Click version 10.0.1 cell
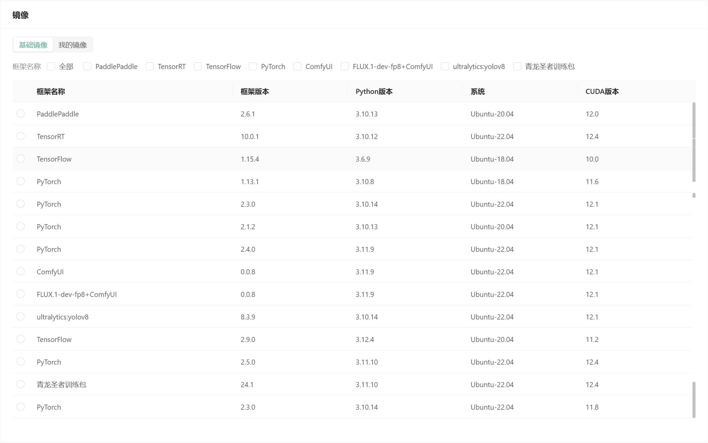708x443 pixels. click(x=249, y=137)
